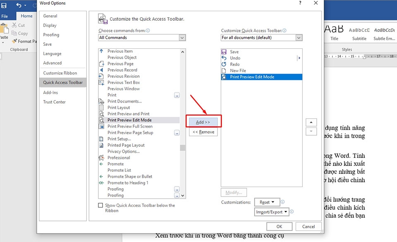
Task: Open the Display options category
Action: pos(50,25)
